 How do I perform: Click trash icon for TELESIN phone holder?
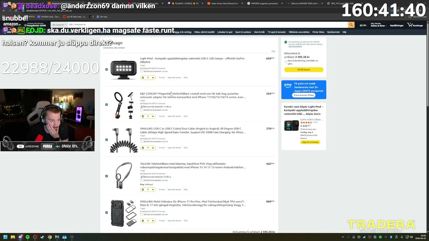[x=143, y=189]
